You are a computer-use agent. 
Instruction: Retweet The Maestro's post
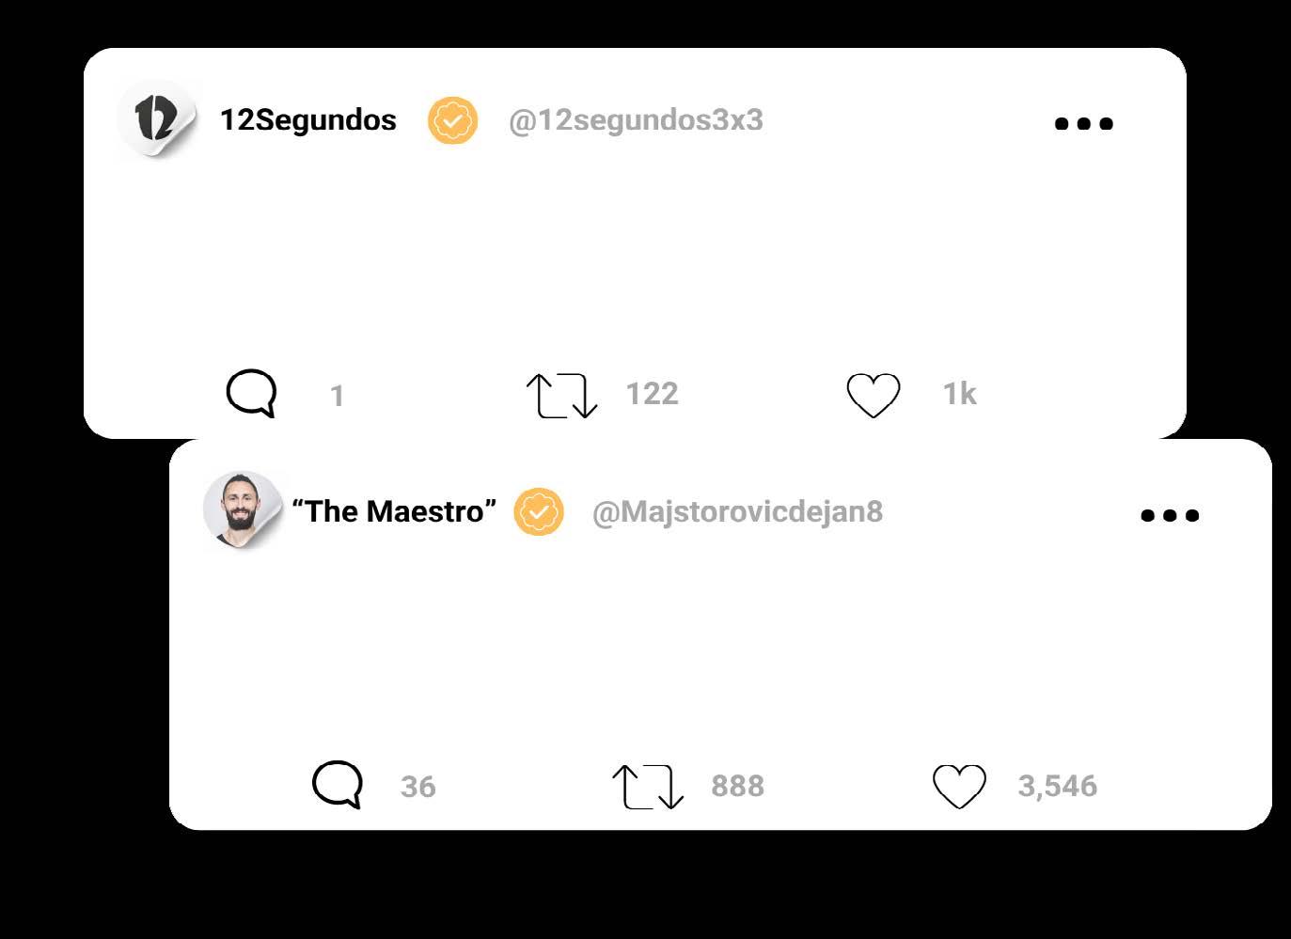pyautogui.click(x=647, y=786)
